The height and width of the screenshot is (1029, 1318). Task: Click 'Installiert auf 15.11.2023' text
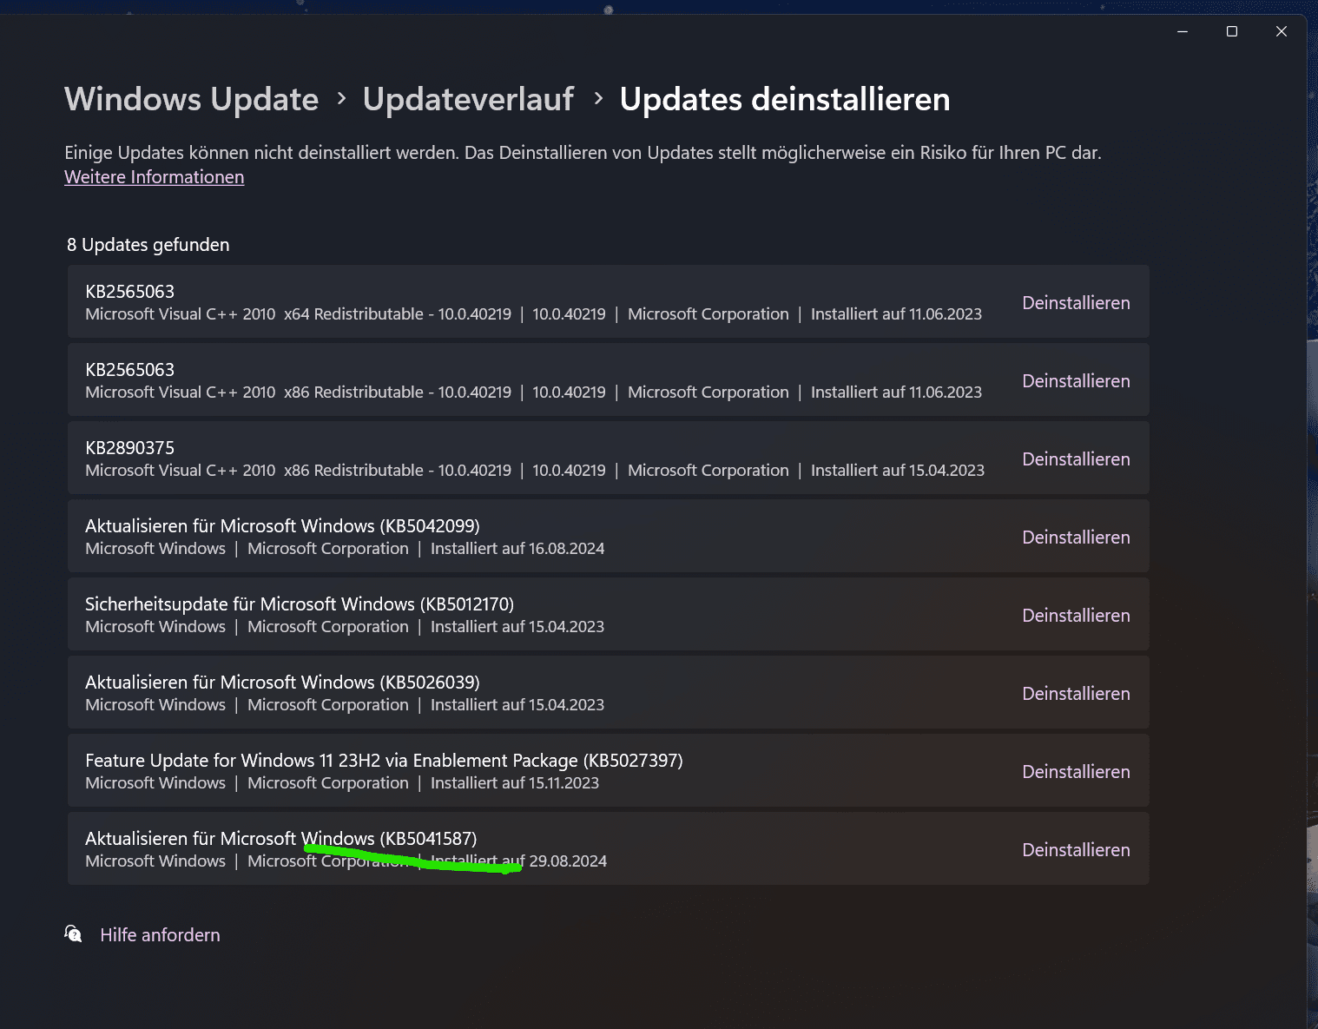click(515, 783)
